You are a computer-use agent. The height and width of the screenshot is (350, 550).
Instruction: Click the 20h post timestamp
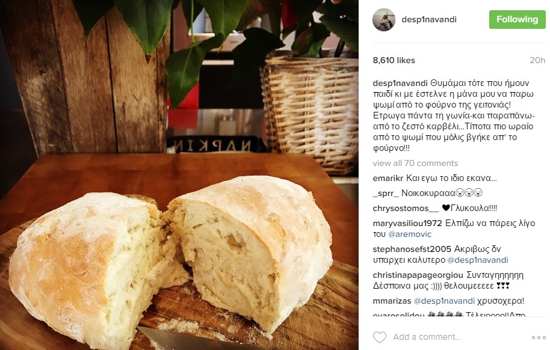(x=537, y=60)
